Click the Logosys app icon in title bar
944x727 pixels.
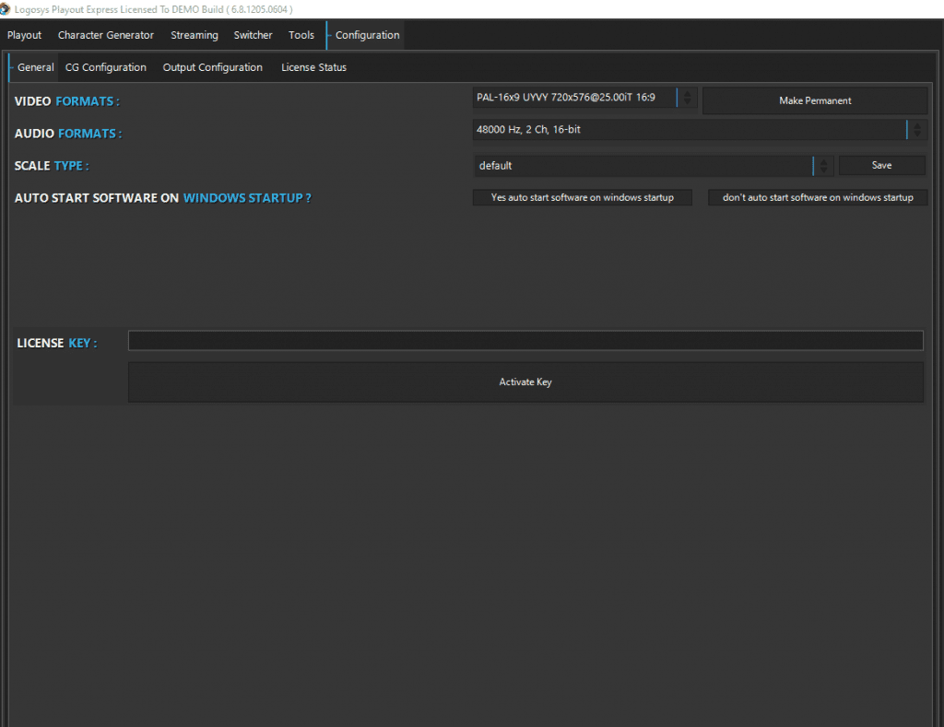point(6,9)
